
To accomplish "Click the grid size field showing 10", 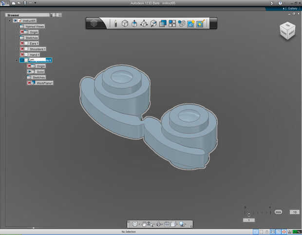I will (295, 212).
